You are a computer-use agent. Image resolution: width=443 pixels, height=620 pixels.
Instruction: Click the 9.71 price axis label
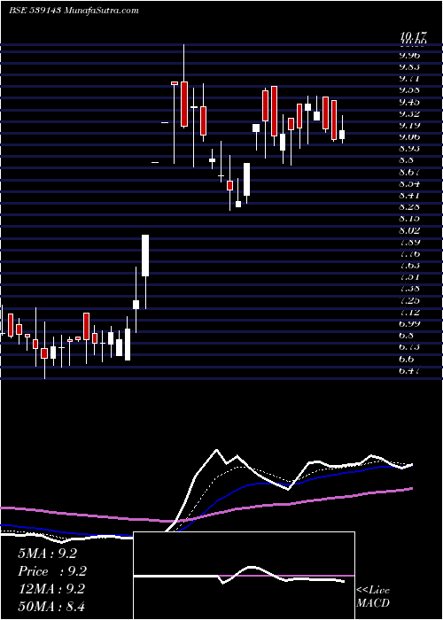click(408, 79)
